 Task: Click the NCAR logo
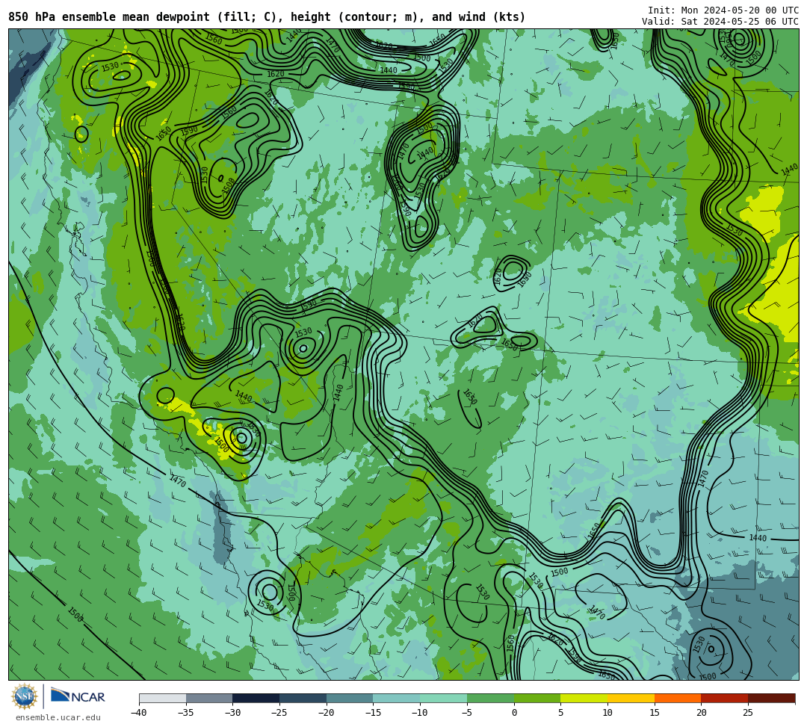coord(78,696)
